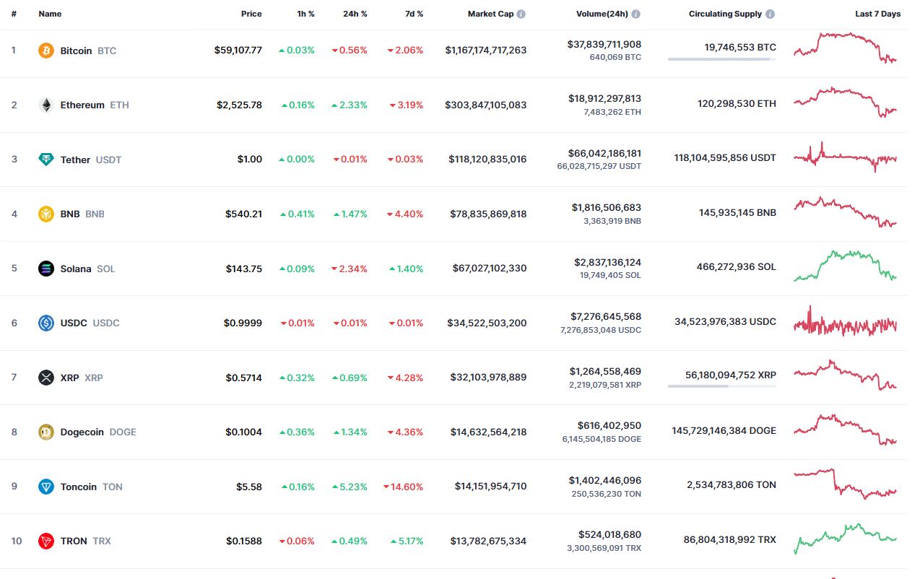Click the Market Cap info icon
This screenshot has width=920, height=579.
click(x=521, y=14)
